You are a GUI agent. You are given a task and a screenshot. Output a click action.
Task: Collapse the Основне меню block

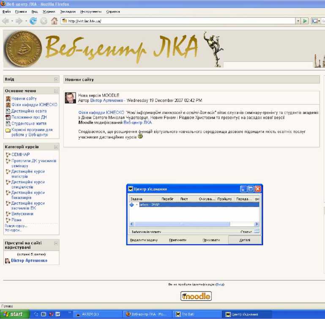[x=56, y=90]
